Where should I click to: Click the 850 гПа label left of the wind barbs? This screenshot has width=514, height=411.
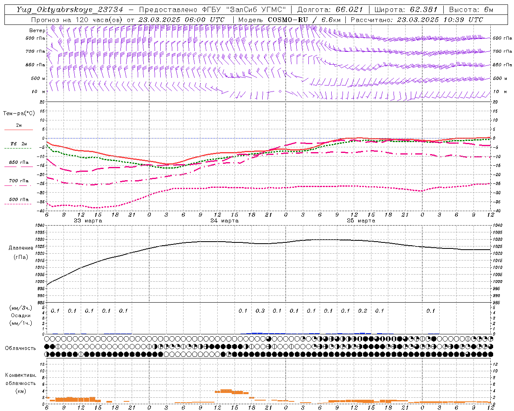[35, 65]
